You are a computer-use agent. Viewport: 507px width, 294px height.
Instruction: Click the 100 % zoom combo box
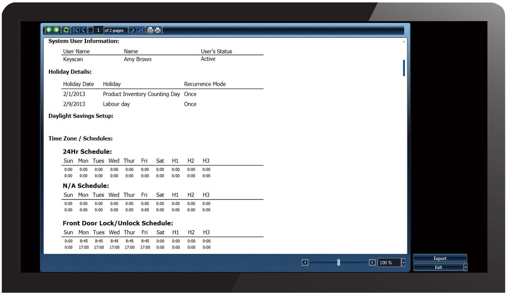pyautogui.click(x=389, y=263)
